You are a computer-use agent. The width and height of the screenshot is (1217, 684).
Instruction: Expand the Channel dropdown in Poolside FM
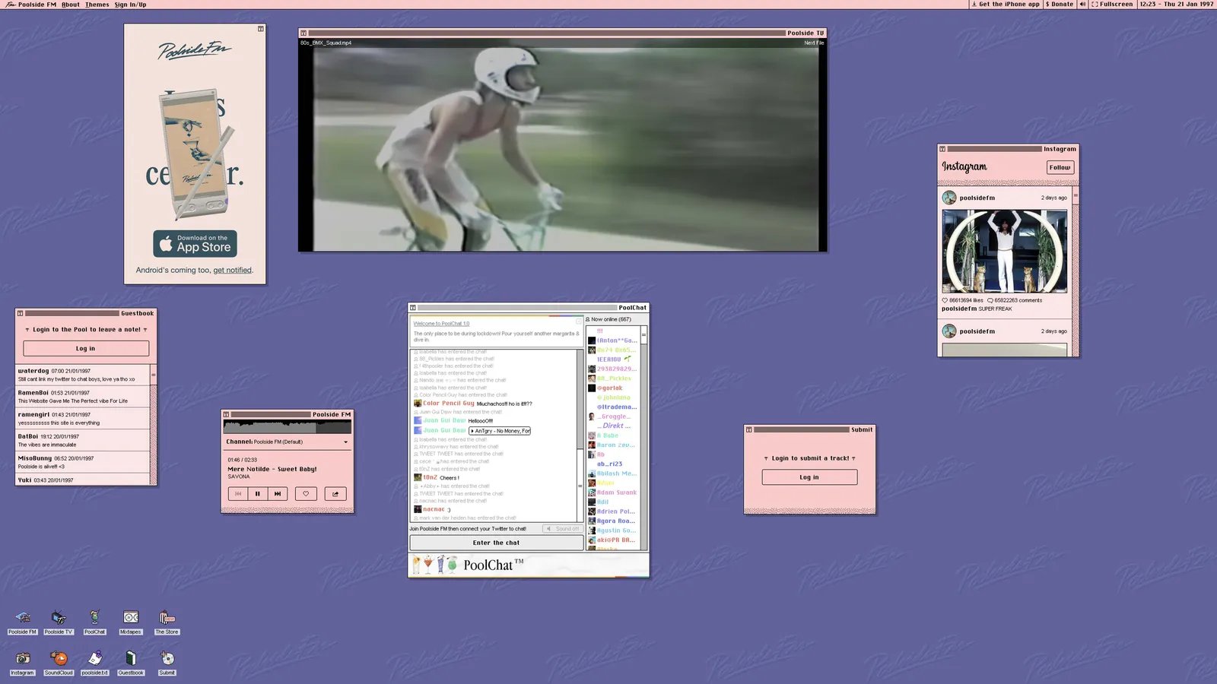[288, 442]
